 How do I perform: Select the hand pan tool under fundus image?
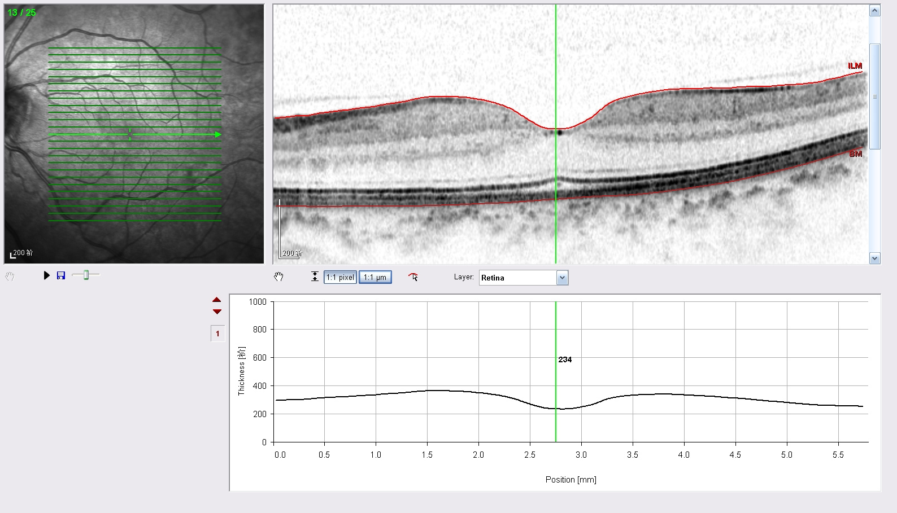(10, 277)
